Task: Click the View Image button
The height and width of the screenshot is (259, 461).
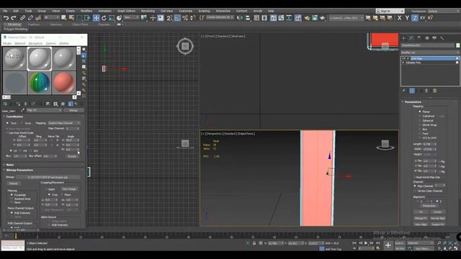Action: pyautogui.click(x=69, y=189)
